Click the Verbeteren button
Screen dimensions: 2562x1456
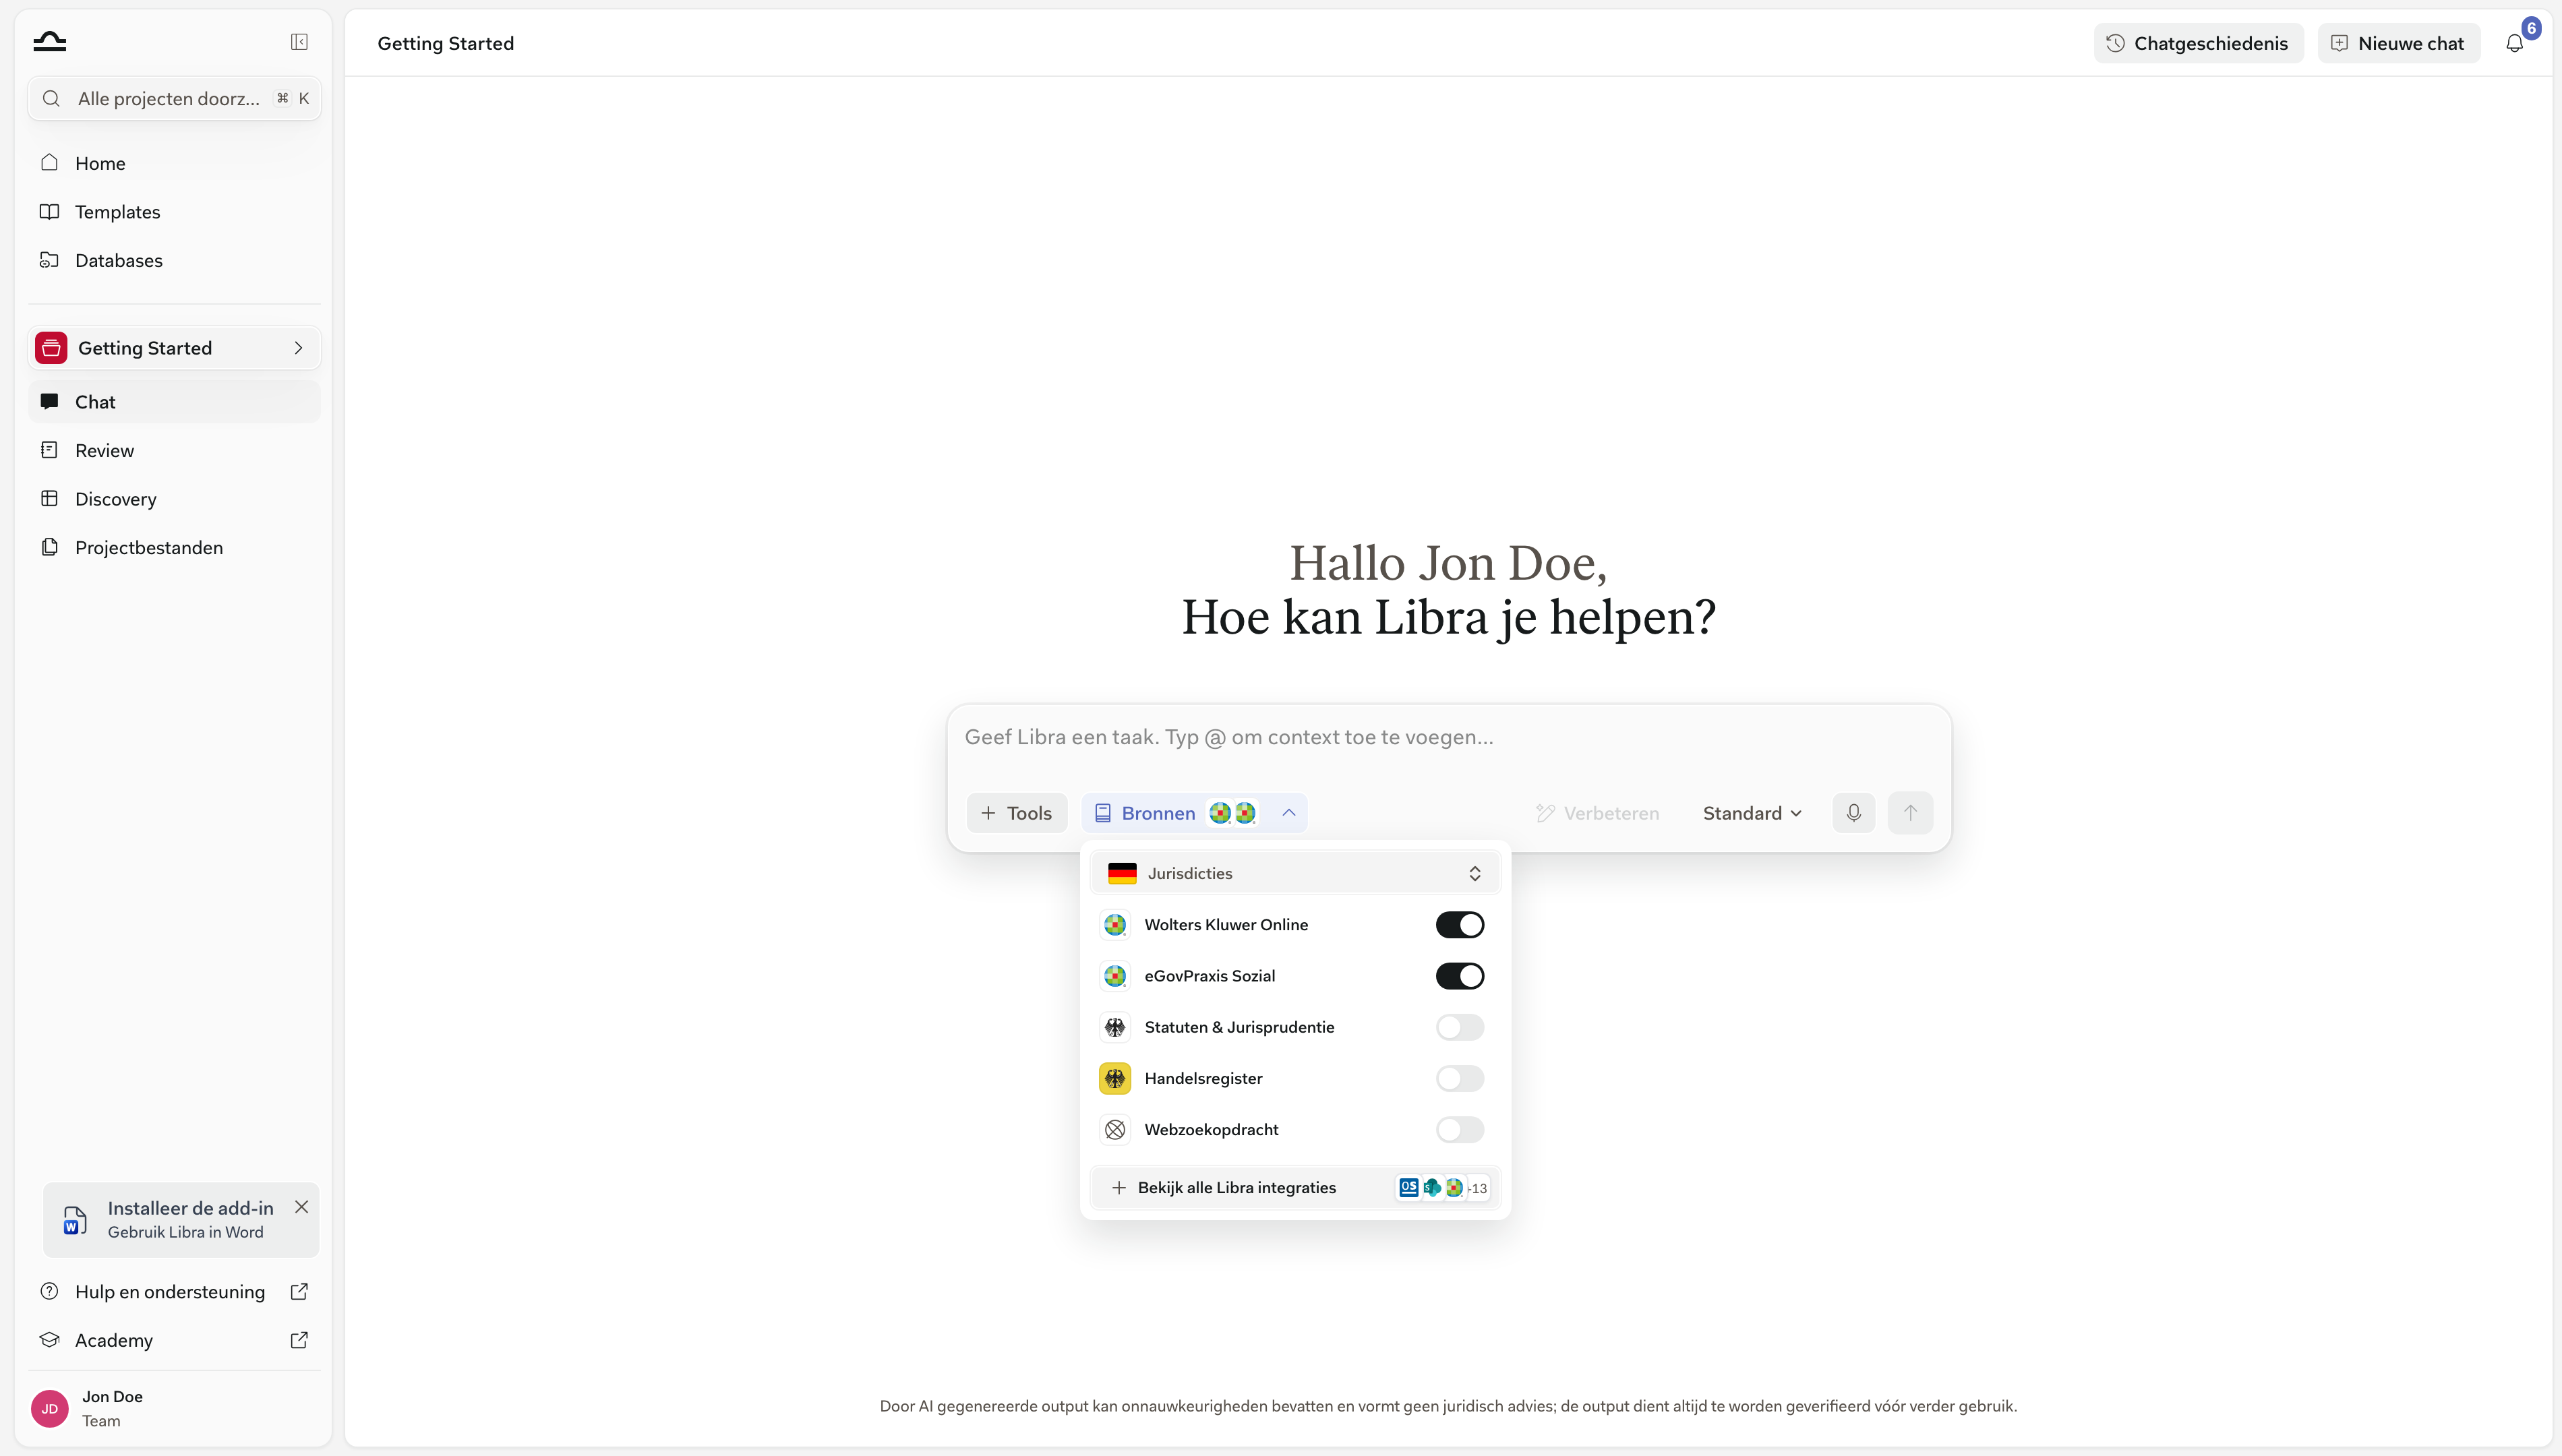point(1598,813)
